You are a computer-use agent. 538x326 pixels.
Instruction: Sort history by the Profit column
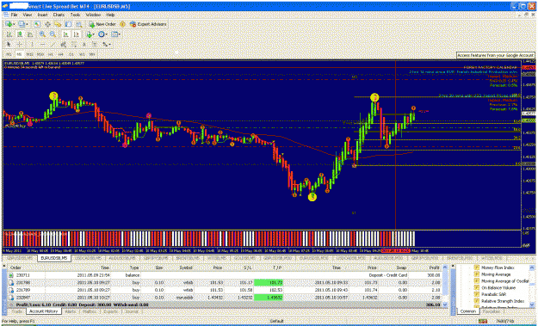point(434,268)
